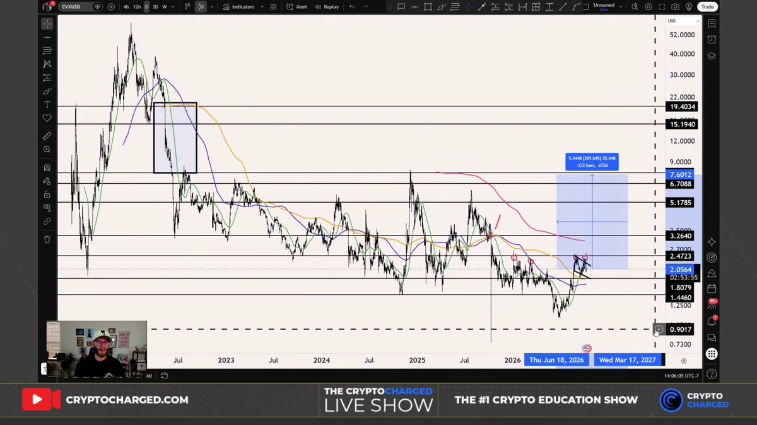Switch to the W weekly timeframe
757x425 pixels.
point(165,7)
